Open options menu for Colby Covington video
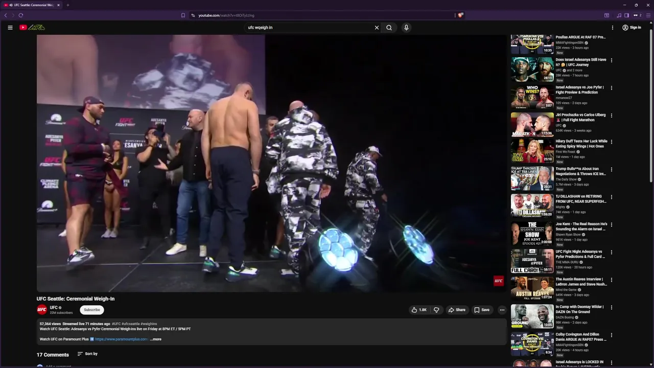Viewport: 654px width, 368px height. coord(612,335)
